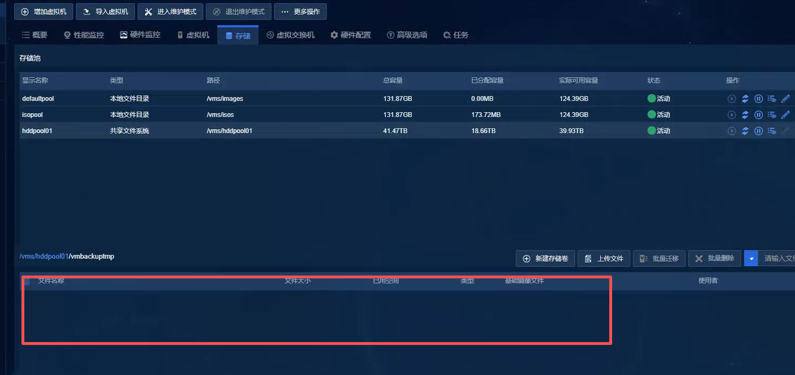The width and height of the screenshot is (795, 375).
Task: Click the 增加虚拟机 button
Action: point(44,11)
